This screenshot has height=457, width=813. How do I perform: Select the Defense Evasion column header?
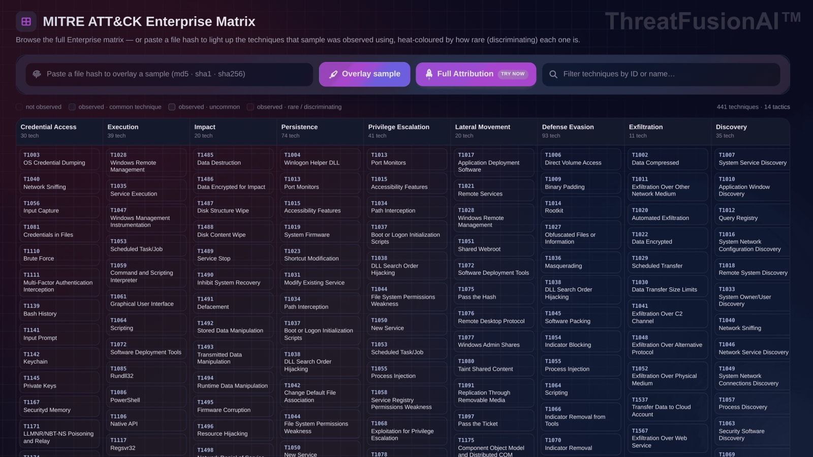coord(580,132)
